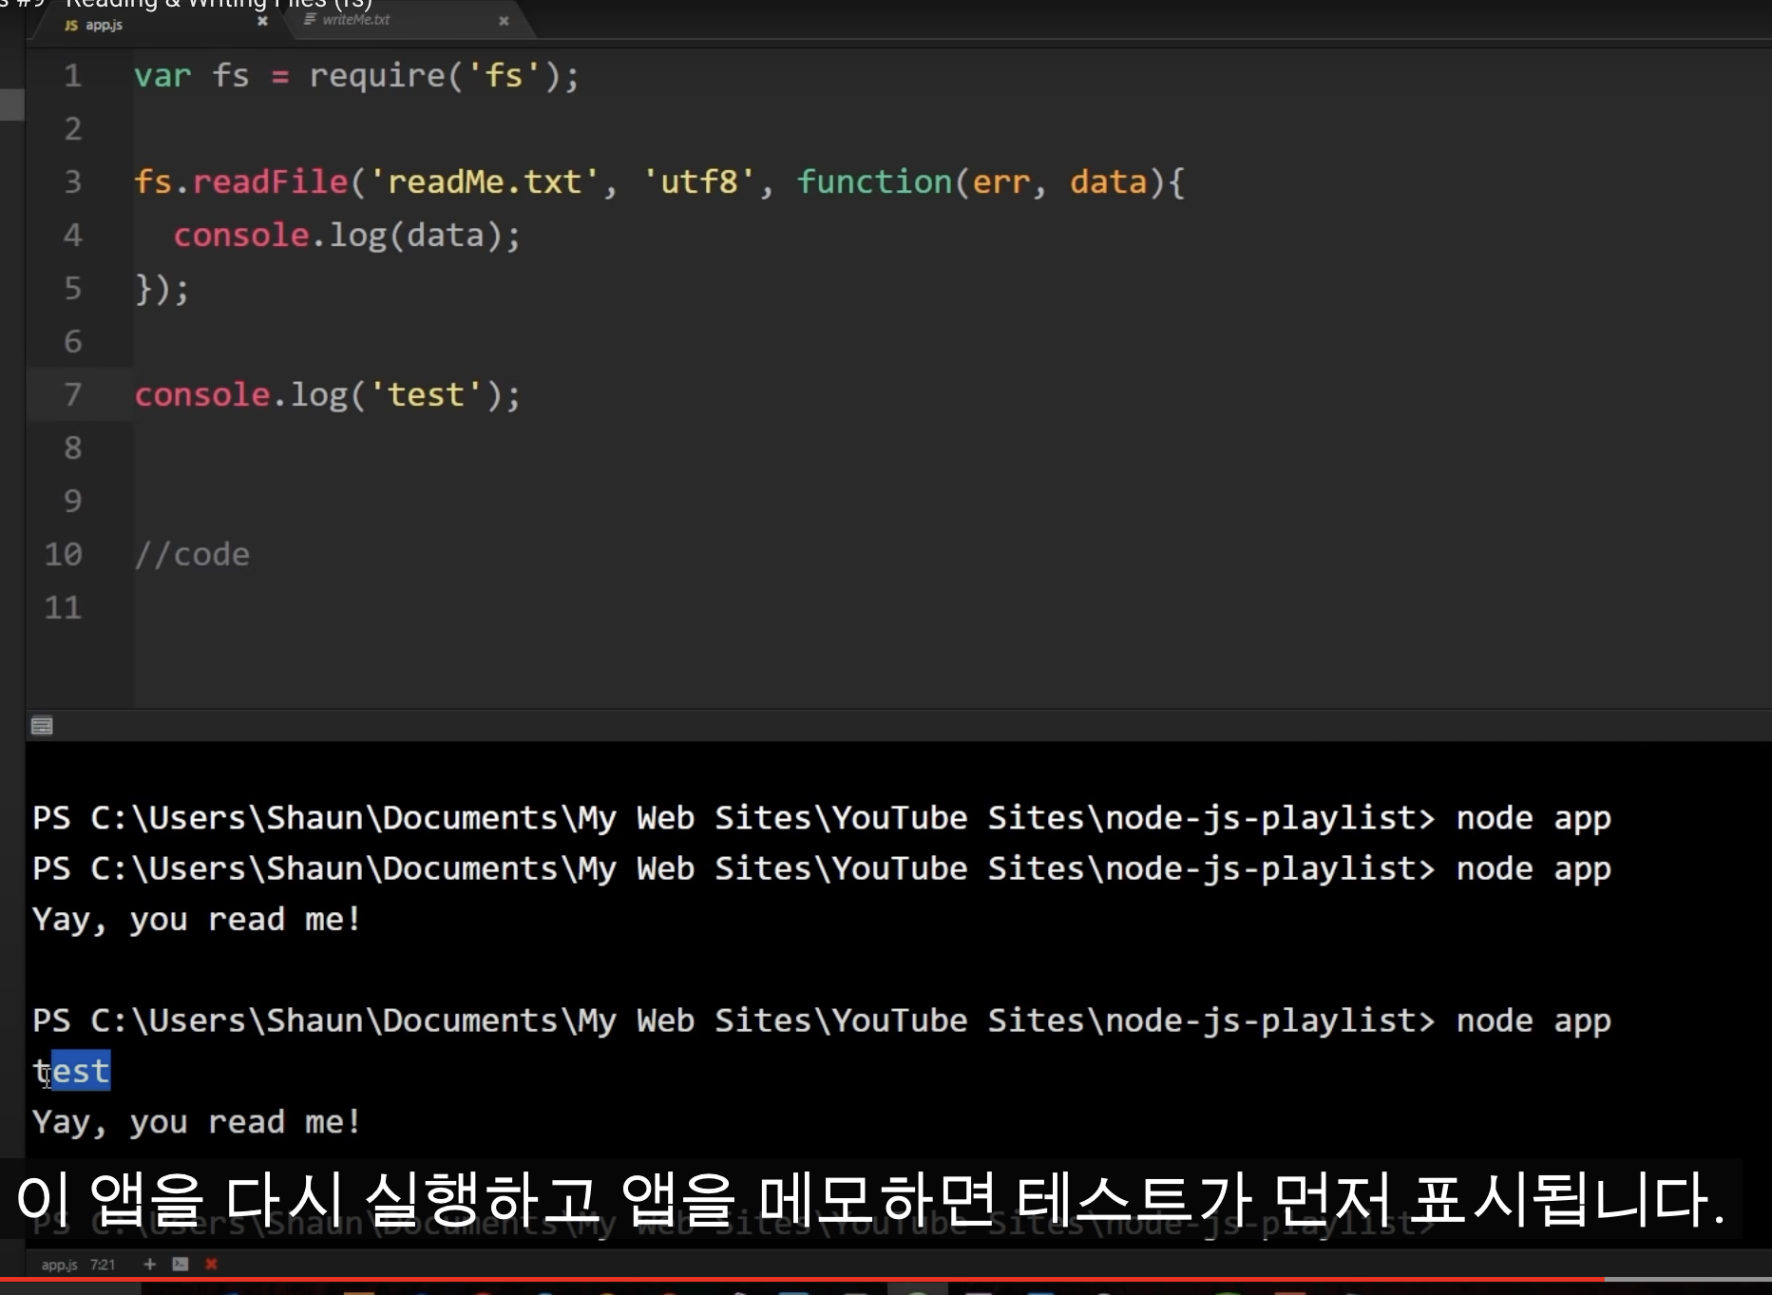Viewport: 1772px width, 1295px height.
Task: Click line number 1 in the gutter
Action: click(x=72, y=76)
